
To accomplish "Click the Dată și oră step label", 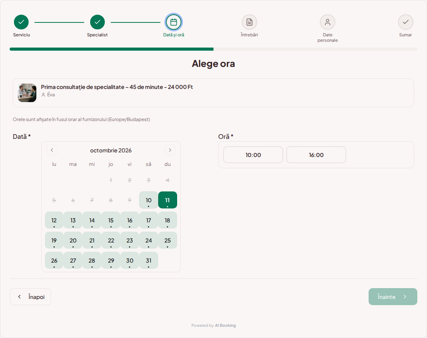I will [x=173, y=35].
